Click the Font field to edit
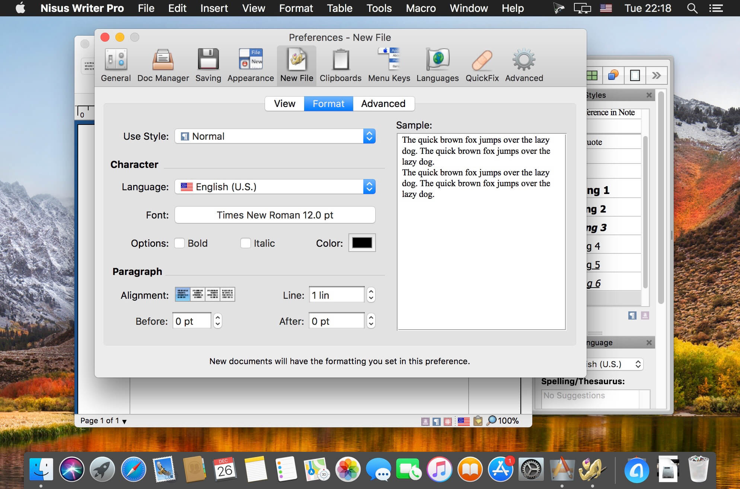This screenshot has height=489, width=740. pyautogui.click(x=275, y=214)
